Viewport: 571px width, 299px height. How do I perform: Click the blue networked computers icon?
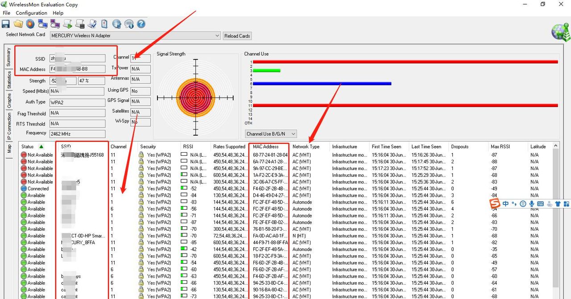43,24
